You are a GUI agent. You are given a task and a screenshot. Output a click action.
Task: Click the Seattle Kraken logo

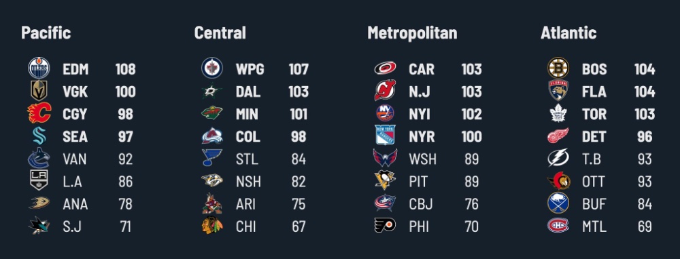pos(39,136)
